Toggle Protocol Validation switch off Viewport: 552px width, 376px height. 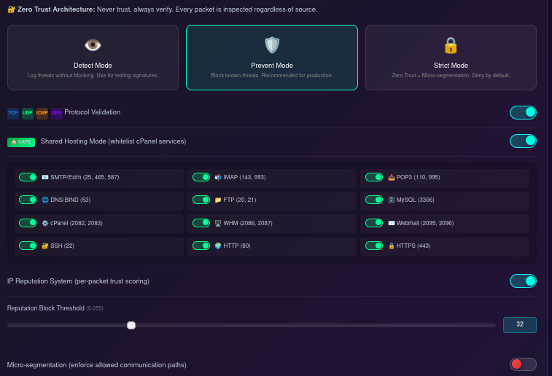click(523, 112)
